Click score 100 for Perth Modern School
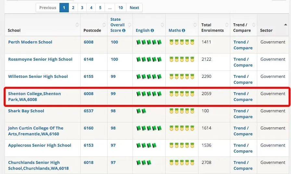This screenshot has height=174, width=291. point(114,42)
